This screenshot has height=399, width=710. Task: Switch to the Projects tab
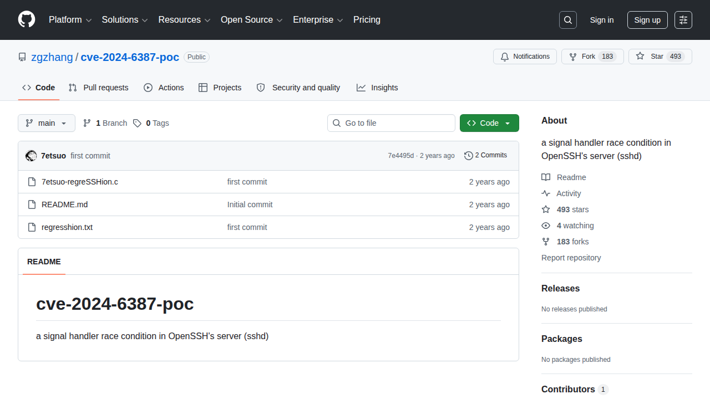(x=220, y=88)
